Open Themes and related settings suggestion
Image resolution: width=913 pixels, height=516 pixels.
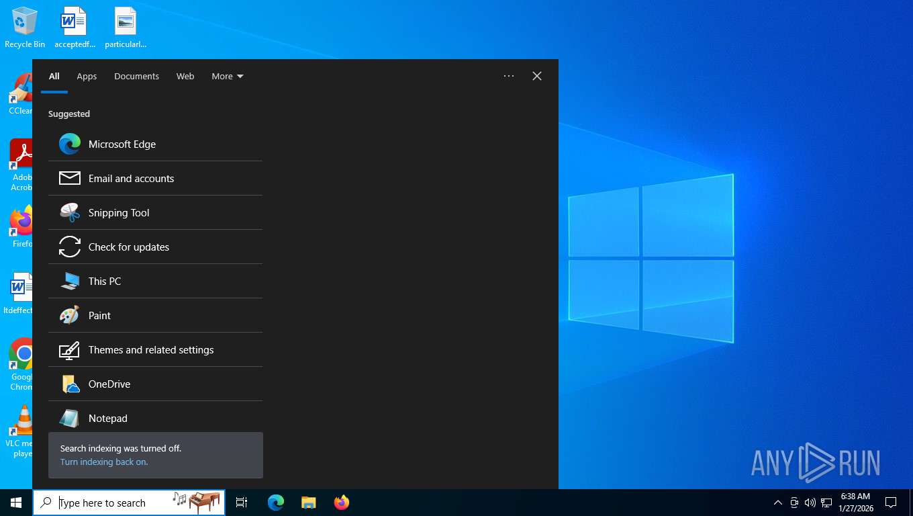point(155,349)
